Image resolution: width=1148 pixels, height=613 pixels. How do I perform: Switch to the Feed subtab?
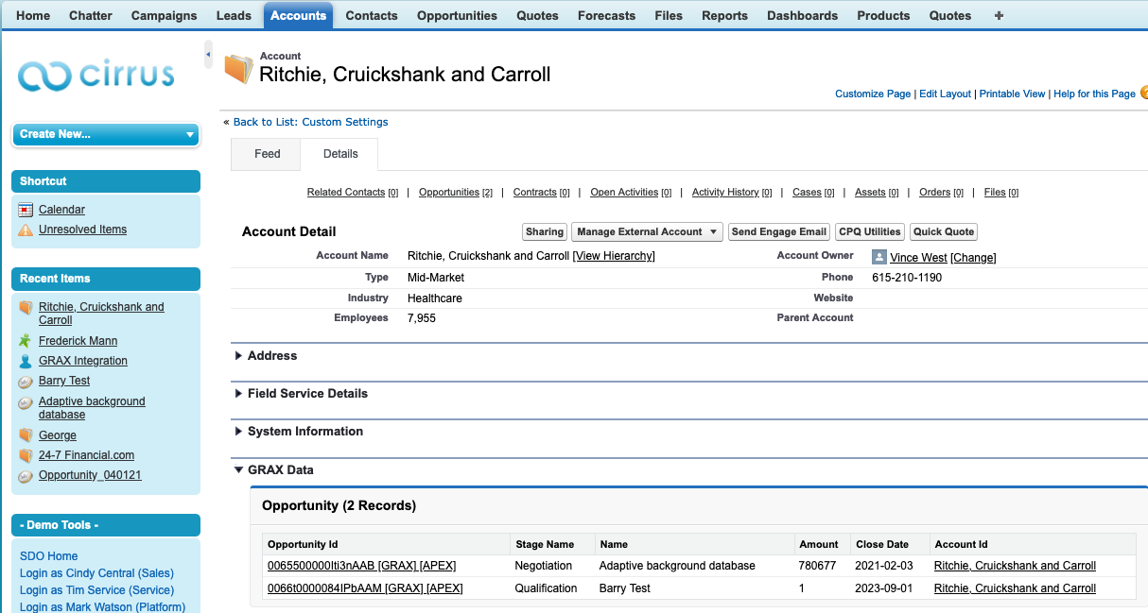(268, 154)
